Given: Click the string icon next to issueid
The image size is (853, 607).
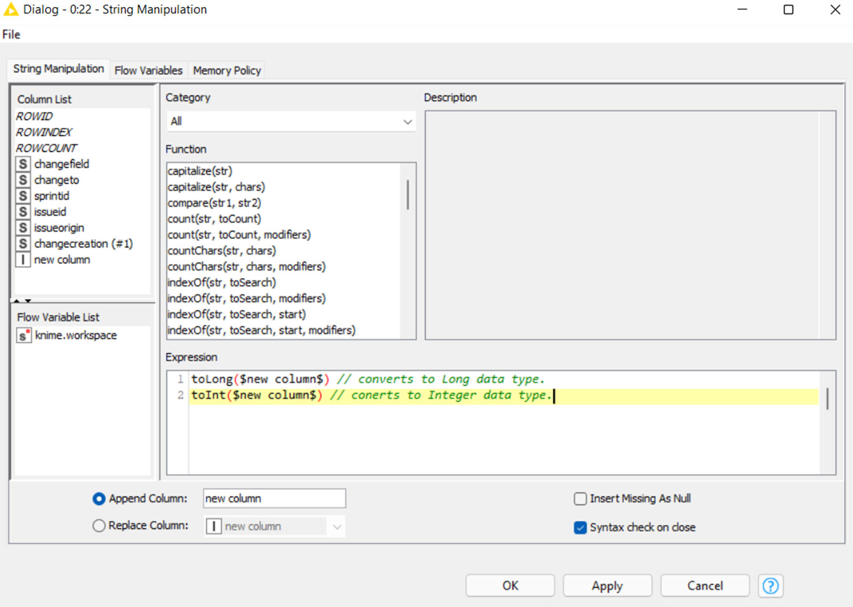Looking at the screenshot, I should [x=23, y=211].
